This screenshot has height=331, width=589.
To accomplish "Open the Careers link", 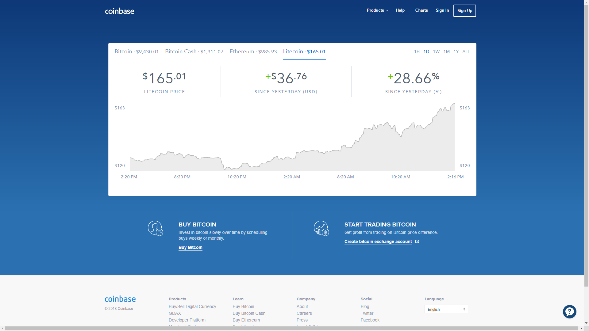I will pos(304,313).
